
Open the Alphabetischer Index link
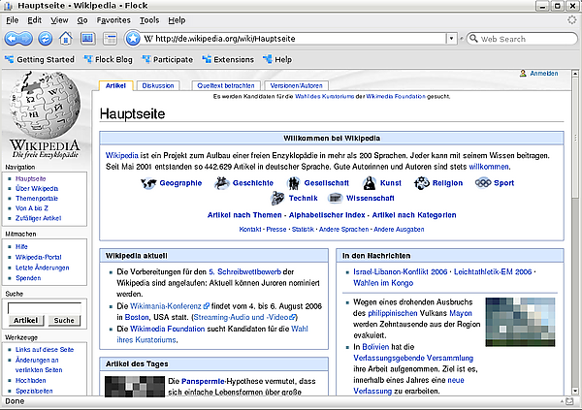pos(327,215)
